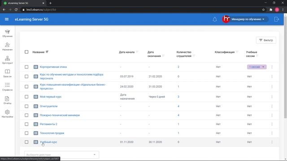Check the Мой первый курс row checkbox
This screenshot has height=161, width=287.
[26, 97]
